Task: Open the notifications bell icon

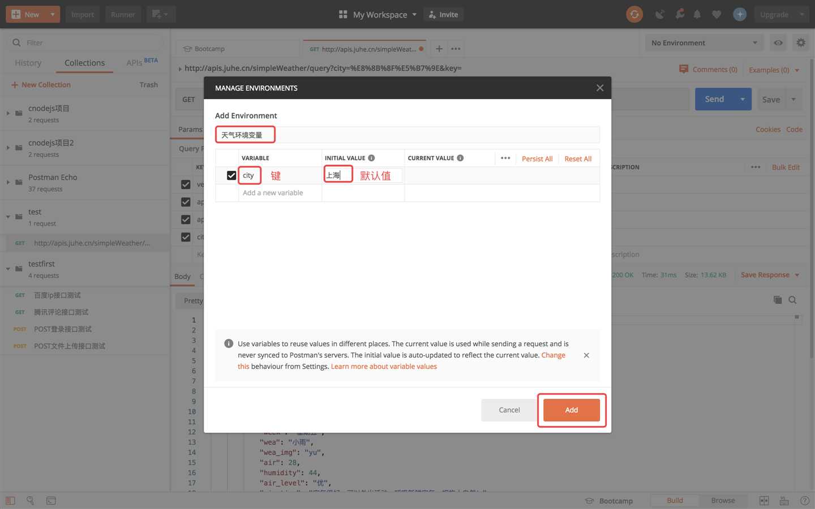Action: point(697,14)
